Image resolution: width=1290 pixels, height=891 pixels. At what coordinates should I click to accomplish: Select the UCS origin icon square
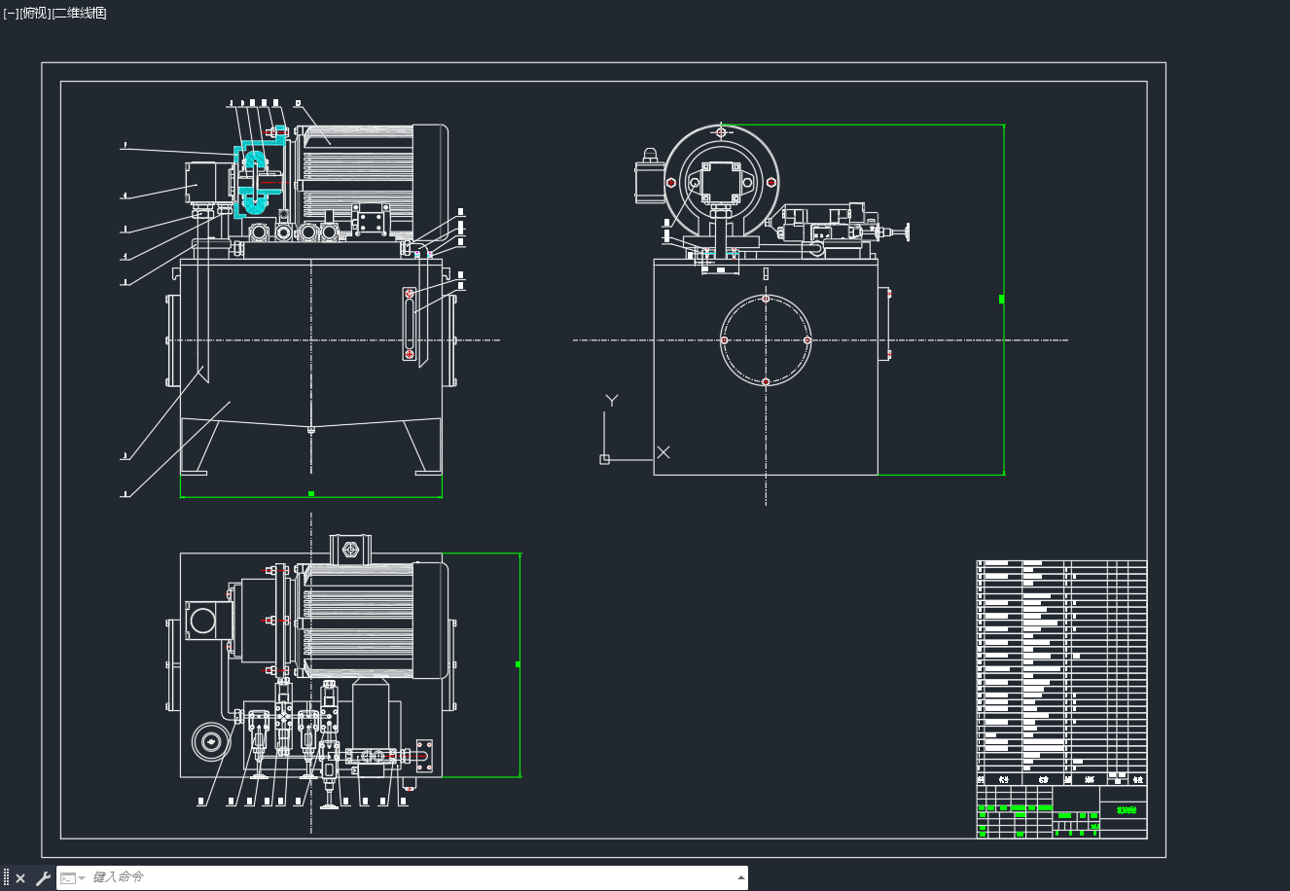coord(604,459)
